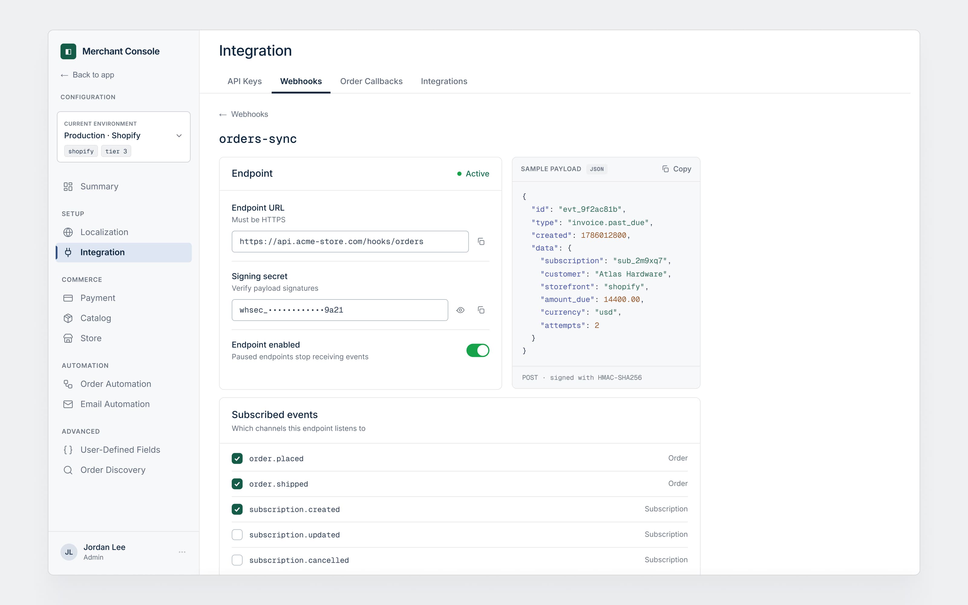Check the subscription.cancelled event checkbox
Viewport: 968px width, 605px height.
tap(237, 560)
